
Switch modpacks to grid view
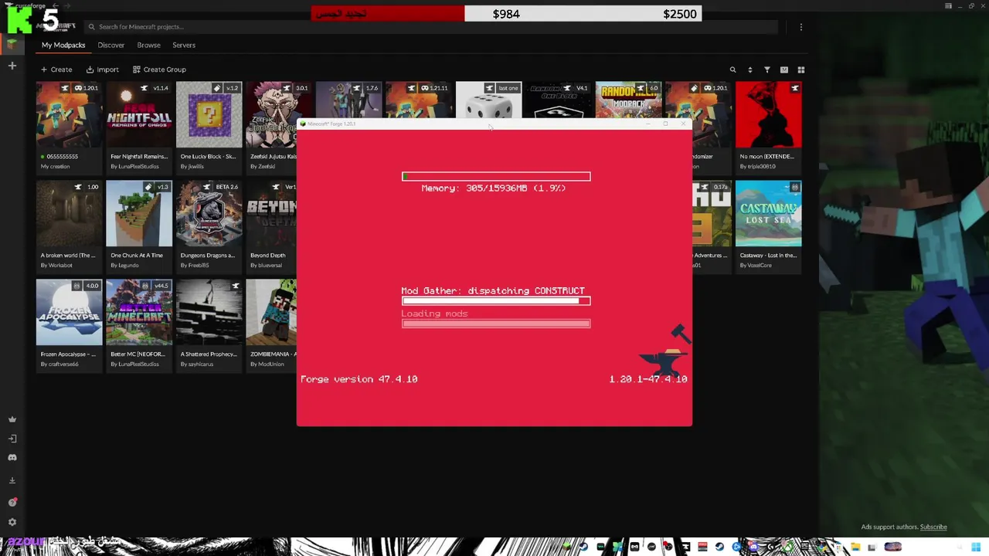coord(801,69)
